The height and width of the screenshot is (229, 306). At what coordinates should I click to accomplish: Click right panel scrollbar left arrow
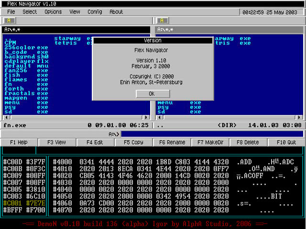160,117
